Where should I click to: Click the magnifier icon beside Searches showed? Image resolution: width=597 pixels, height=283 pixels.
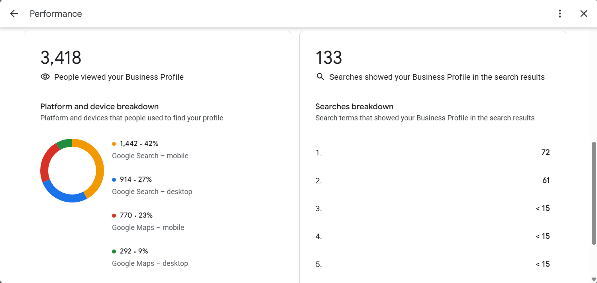[x=320, y=77]
